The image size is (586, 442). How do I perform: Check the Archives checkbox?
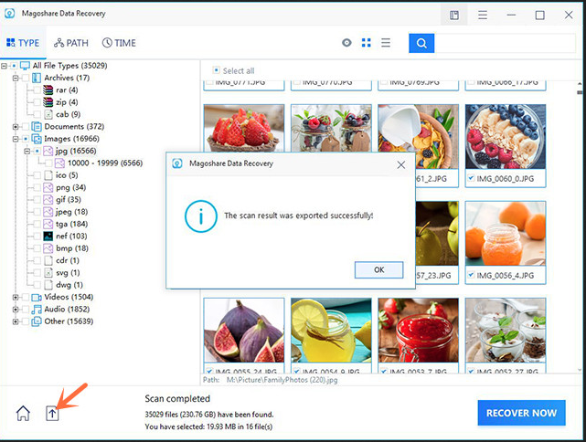(x=26, y=78)
